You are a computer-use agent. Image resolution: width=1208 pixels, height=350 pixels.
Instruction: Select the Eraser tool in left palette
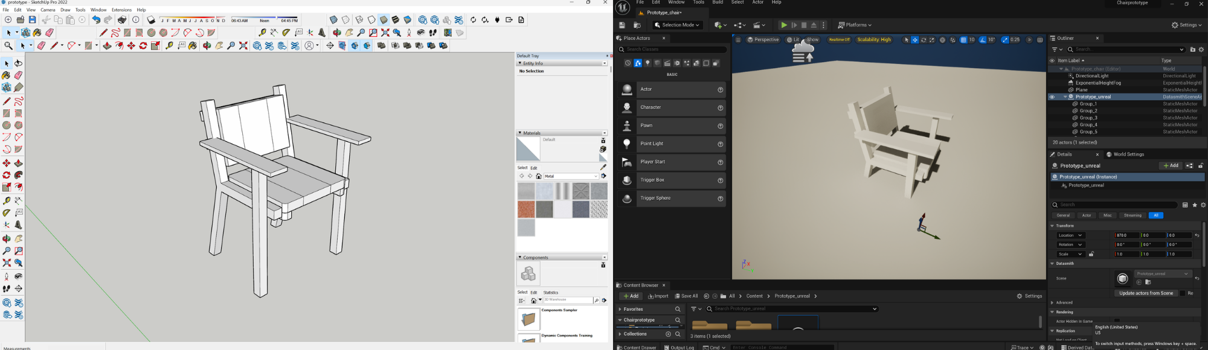click(x=18, y=76)
